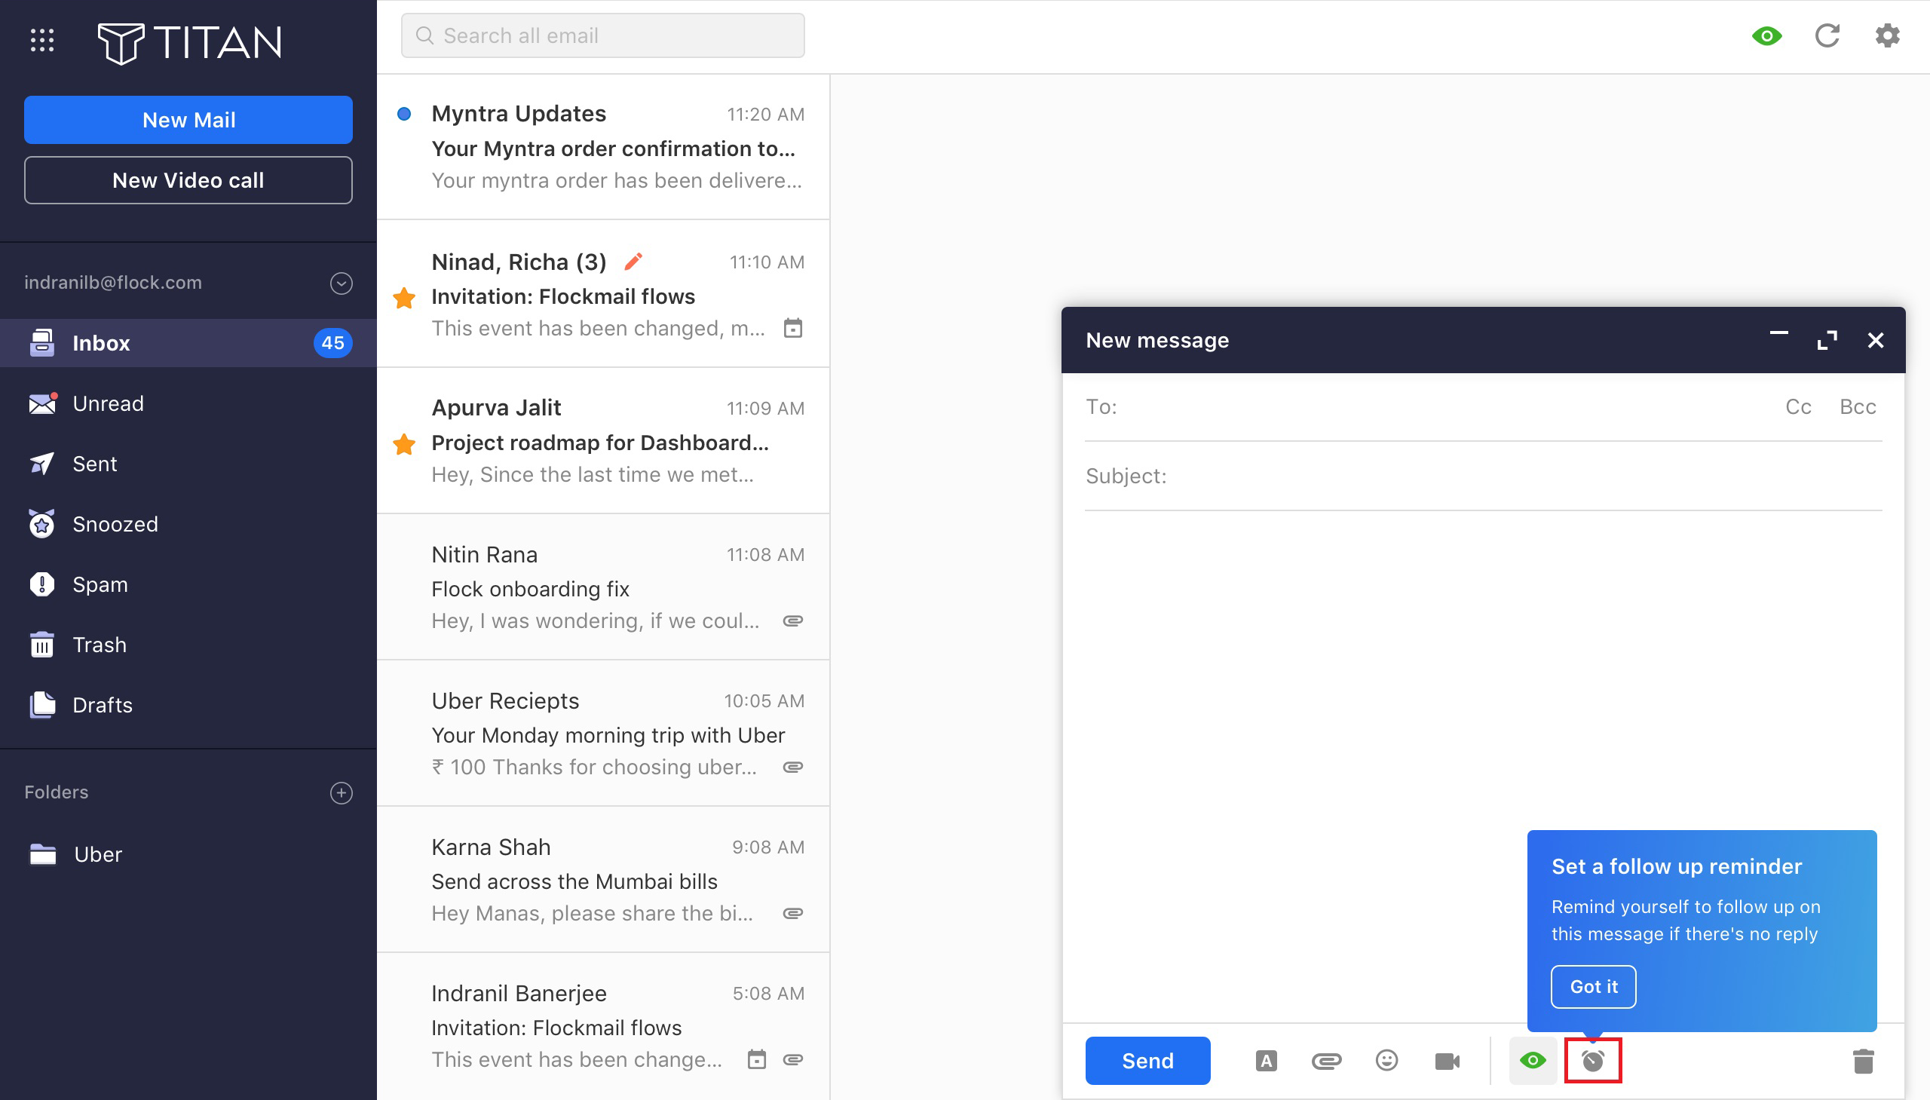Click calendar icon on Ninad, Richa email

(792, 328)
